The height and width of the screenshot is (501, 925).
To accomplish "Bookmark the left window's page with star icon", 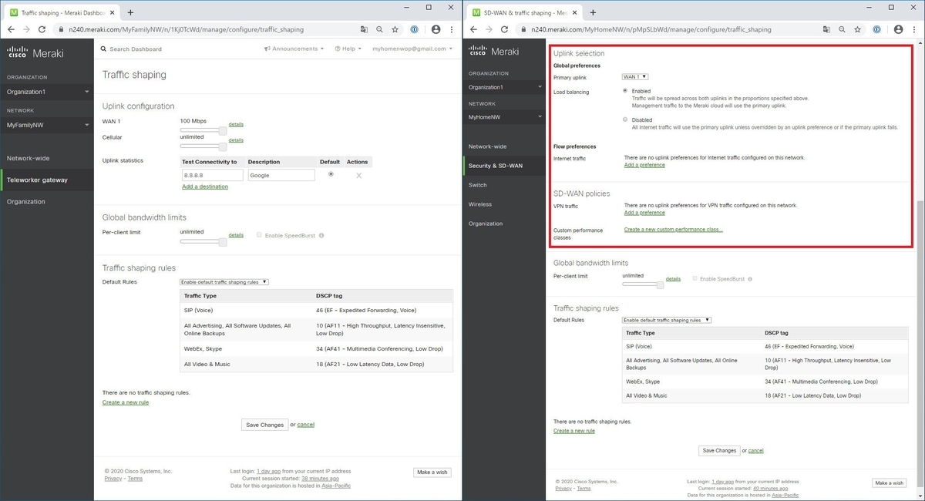I will (x=395, y=29).
